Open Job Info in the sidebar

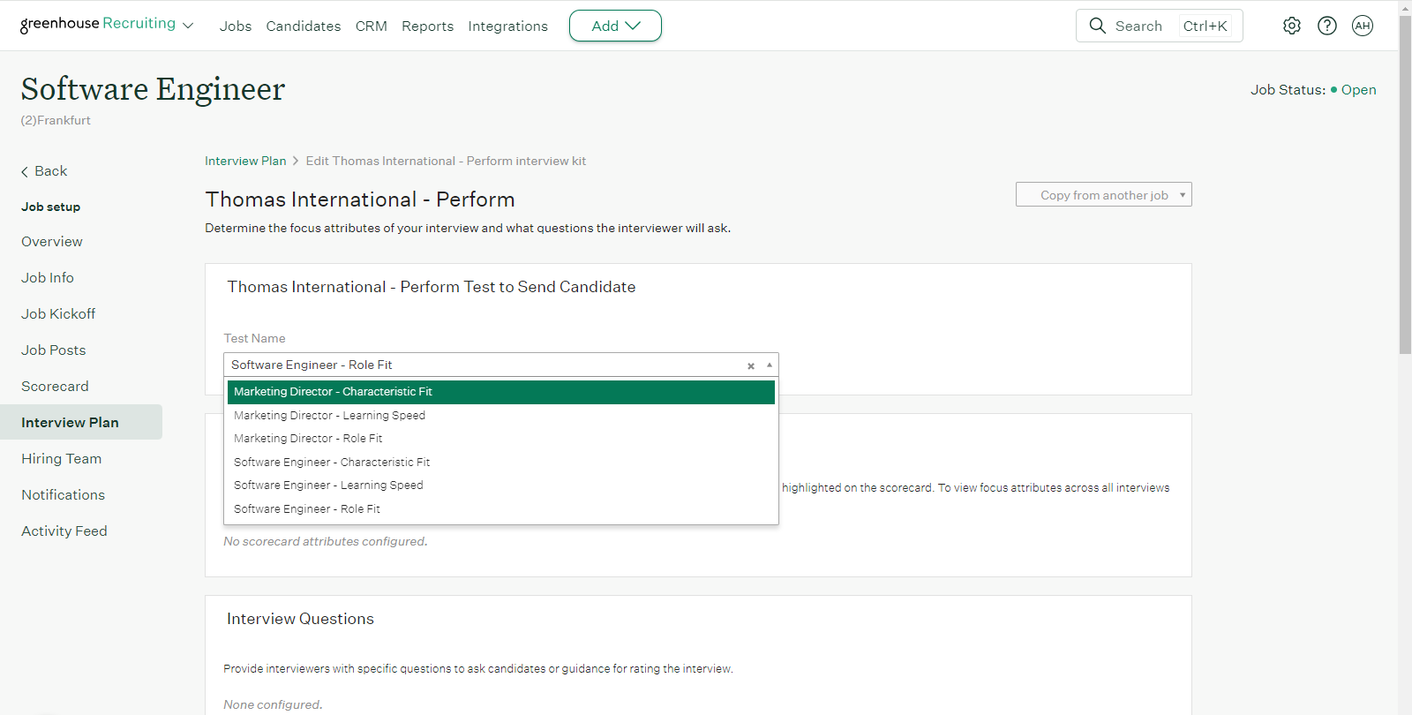(x=48, y=278)
